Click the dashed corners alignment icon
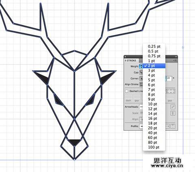195x172 pixels. pyautogui.click(x=171, y=91)
